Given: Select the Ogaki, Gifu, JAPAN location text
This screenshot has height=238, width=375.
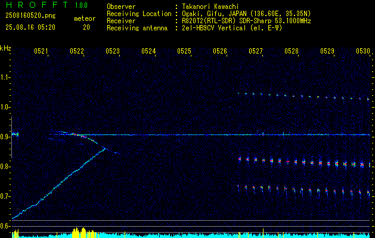Looking at the screenshot, I should click(x=246, y=14).
